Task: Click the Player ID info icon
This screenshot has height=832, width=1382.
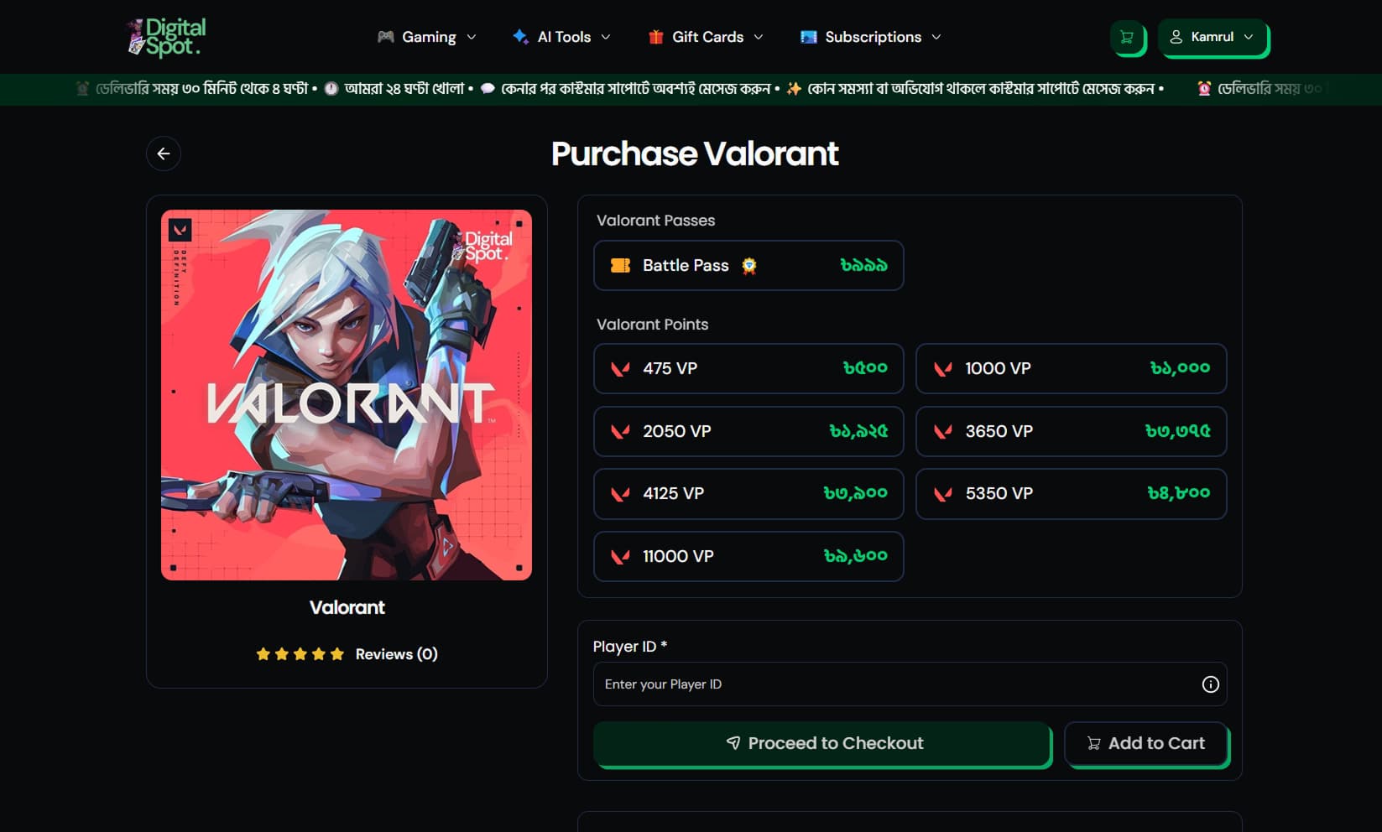Action: pos(1210,684)
